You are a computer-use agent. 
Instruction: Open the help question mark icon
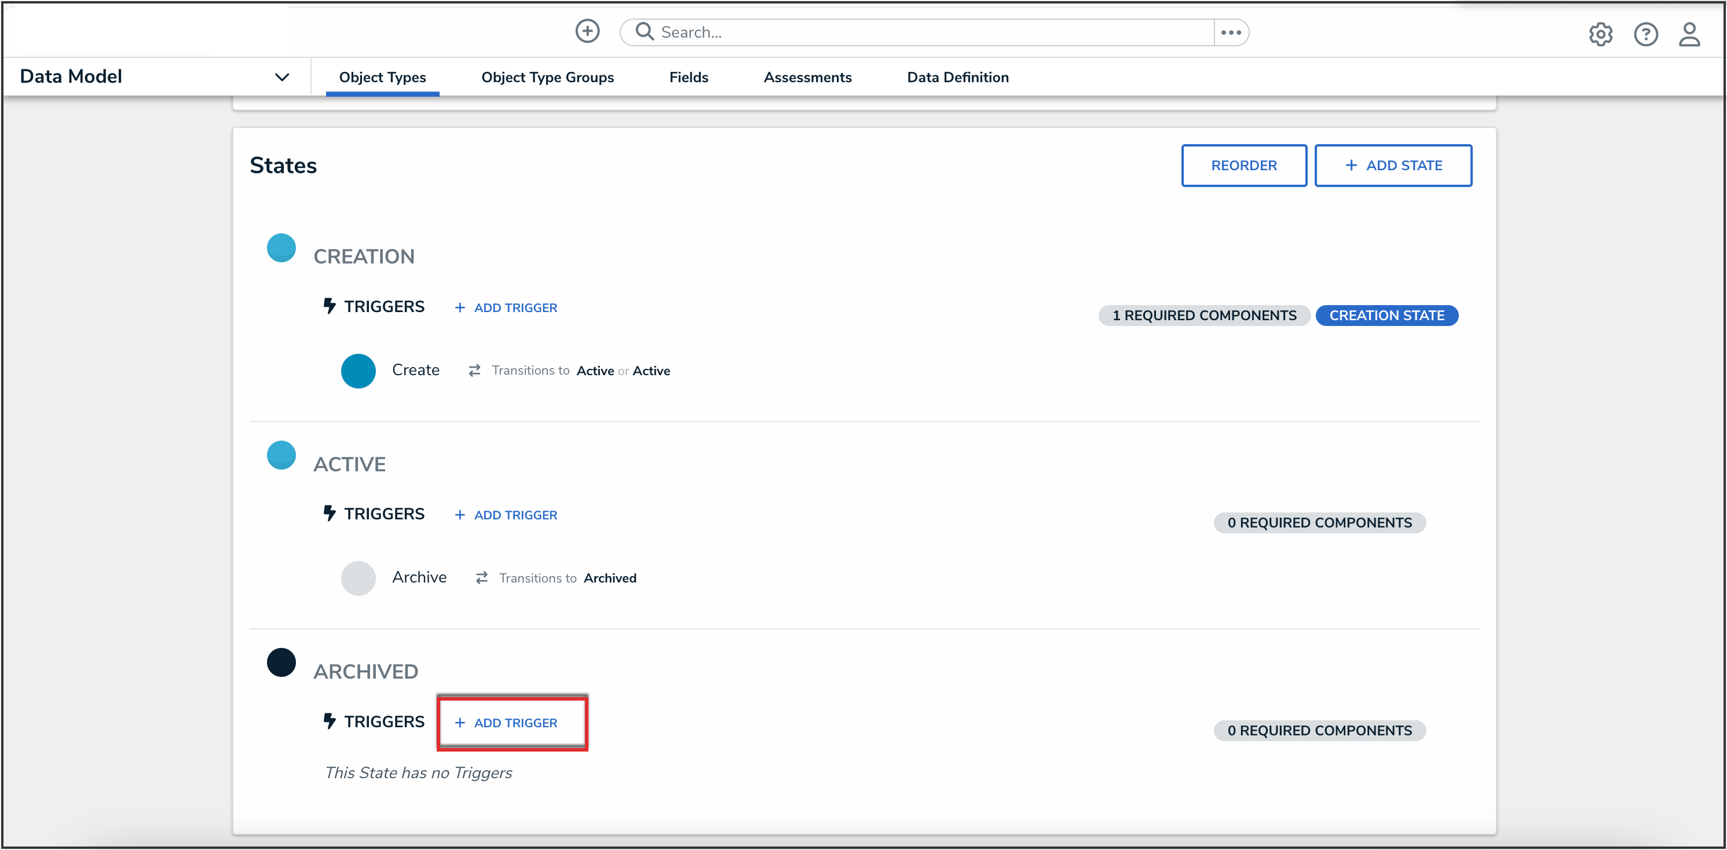pos(1645,34)
